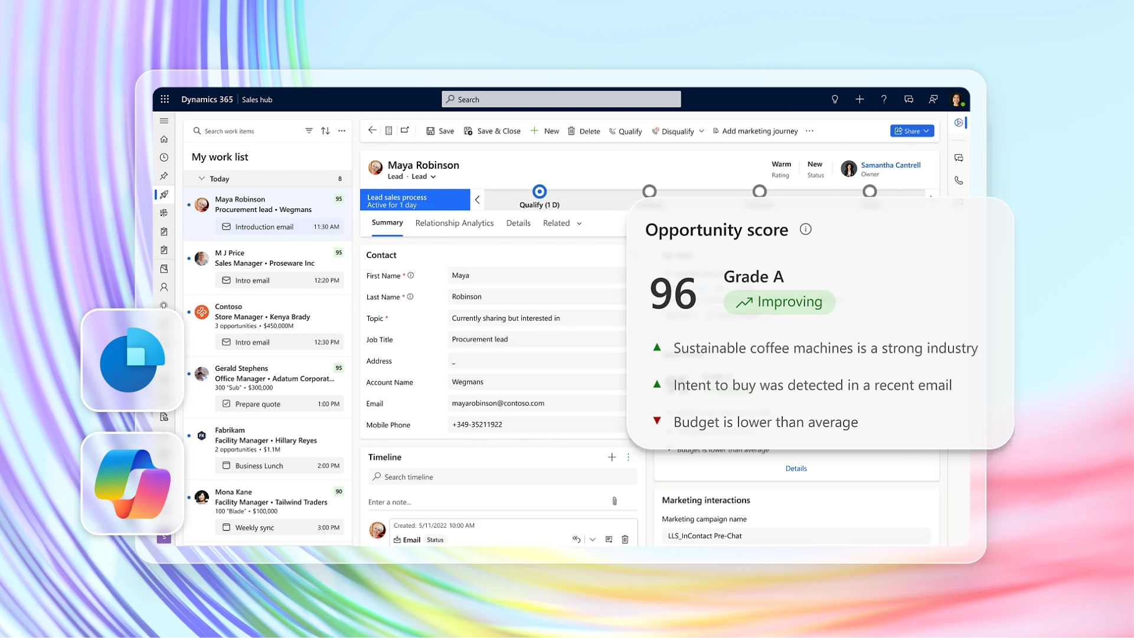Open the Lead form selector dropdown

(433, 176)
